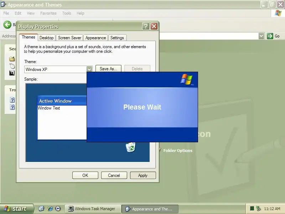Viewport: 285px width, 214px height.
Task: Click the Appearance and Themes title bar icon
Action: pyautogui.click(x=4, y=4)
